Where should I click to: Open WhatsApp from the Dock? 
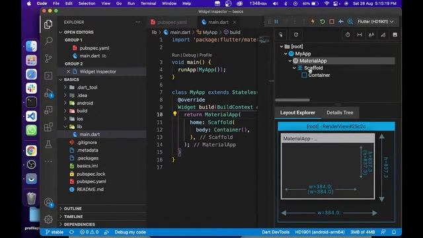[31, 130]
